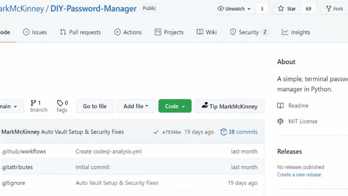Click the '0 tags' link text
This screenshot has width=348, height=196.
pos(62,106)
